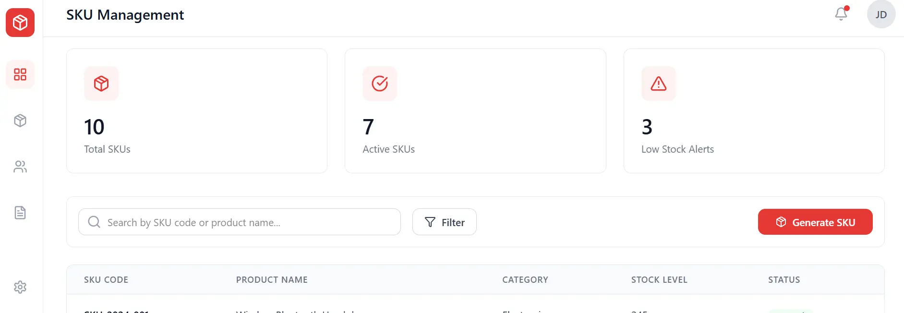Sort by the Product Name column header

pyautogui.click(x=272, y=280)
